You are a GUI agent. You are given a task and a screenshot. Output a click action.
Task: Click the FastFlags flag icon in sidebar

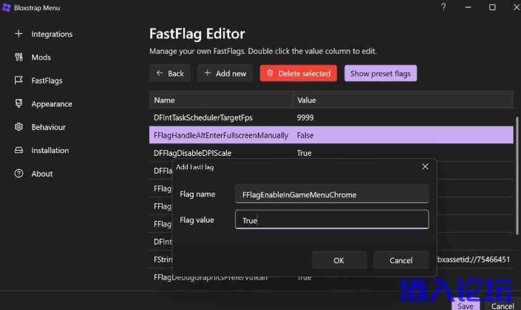19,81
